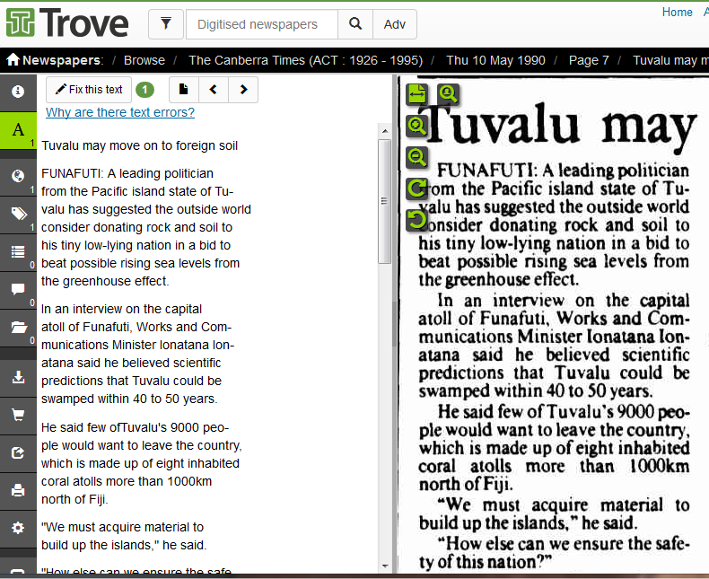Zoom in on the newspaper image
This screenshot has height=579, width=709.
pyautogui.click(x=417, y=126)
